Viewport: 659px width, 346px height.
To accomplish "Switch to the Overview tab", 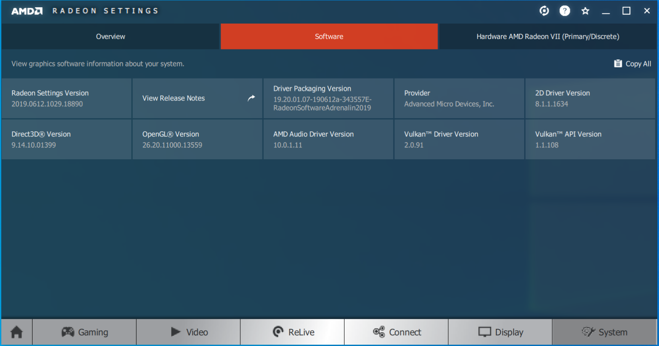I will tap(110, 36).
